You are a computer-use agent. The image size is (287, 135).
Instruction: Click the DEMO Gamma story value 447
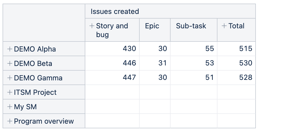click(x=129, y=78)
